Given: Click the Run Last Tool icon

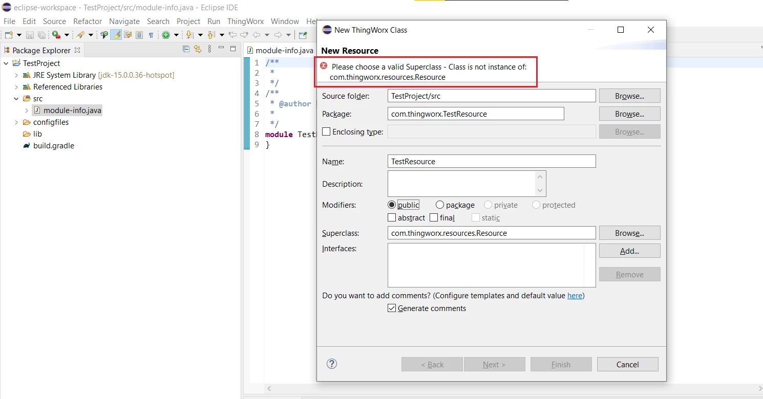Looking at the screenshot, I should click(x=56, y=35).
